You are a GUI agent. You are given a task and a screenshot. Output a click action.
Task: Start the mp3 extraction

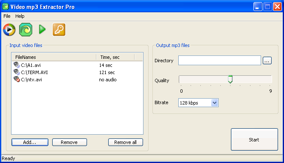254,140
